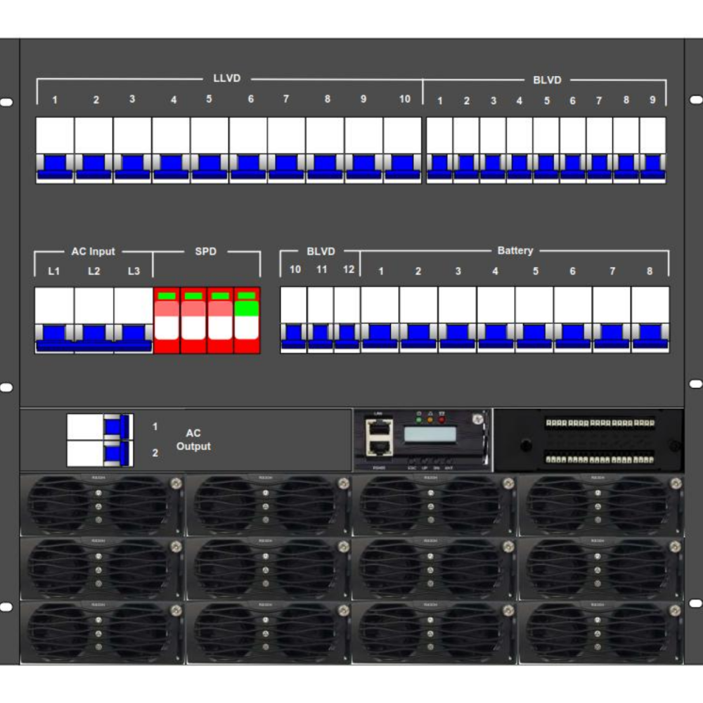The height and width of the screenshot is (703, 703).
Task: Switch BLVD breaker number 11
Action: (x=321, y=333)
